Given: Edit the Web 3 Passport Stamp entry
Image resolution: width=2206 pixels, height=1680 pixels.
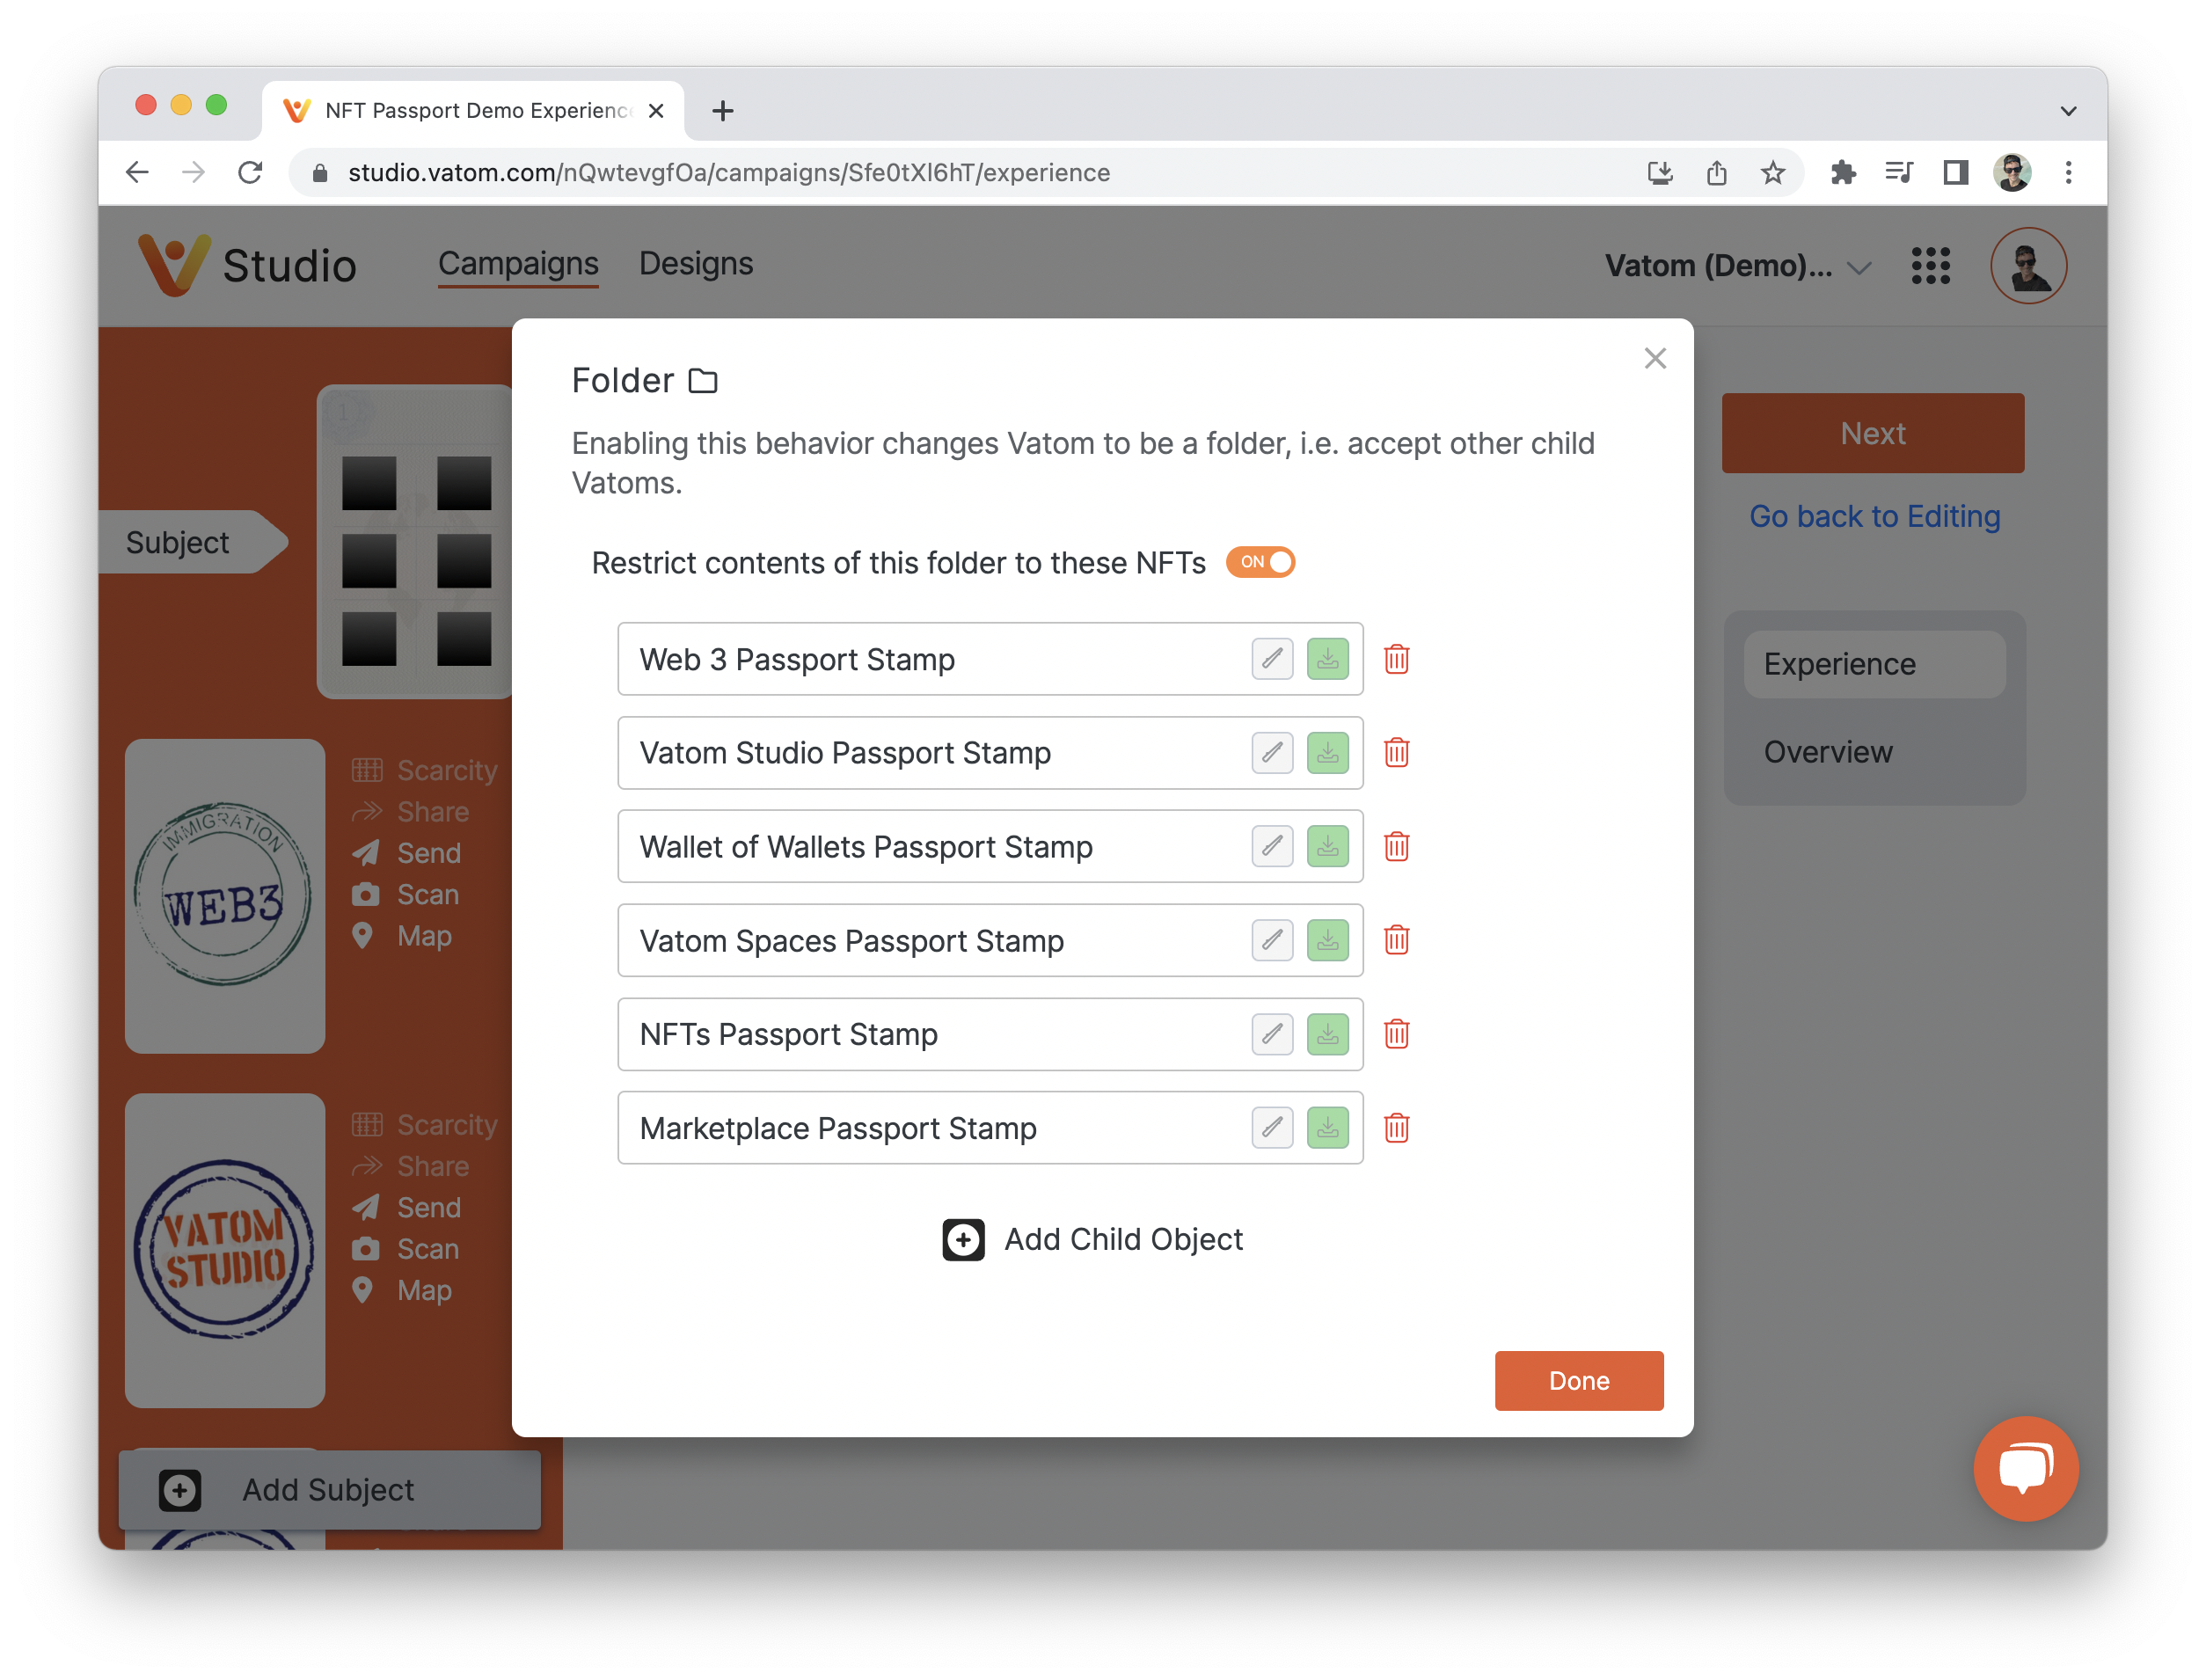Looking at the screenshot, I should tap(1272, 660).
